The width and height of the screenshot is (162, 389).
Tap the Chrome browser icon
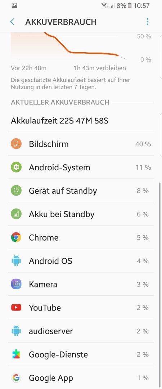click(16, 237)
